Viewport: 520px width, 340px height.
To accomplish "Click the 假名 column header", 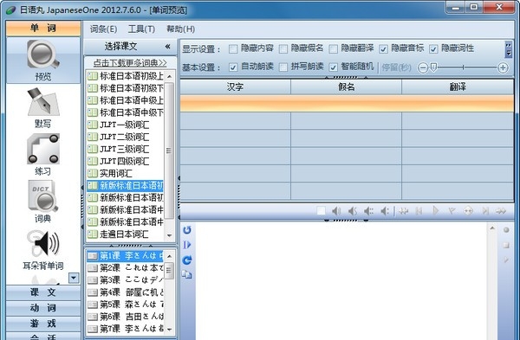I will (x=346, y=87).
